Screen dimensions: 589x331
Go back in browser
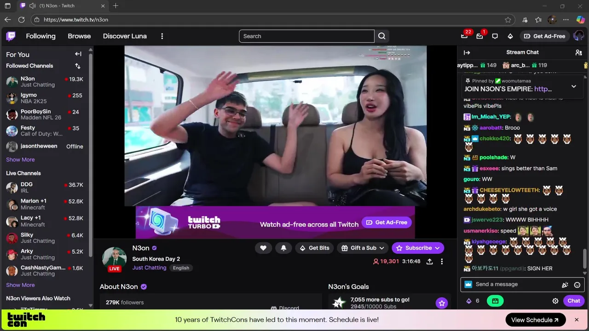pyautogui.click(x=7, y=20)
